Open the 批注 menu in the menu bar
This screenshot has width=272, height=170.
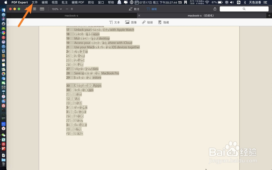tap(64, 2)
